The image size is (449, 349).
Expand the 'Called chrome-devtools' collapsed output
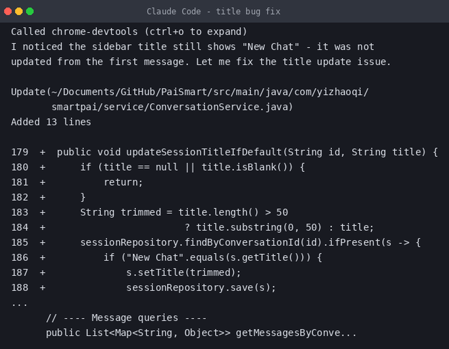click(74, 31)
